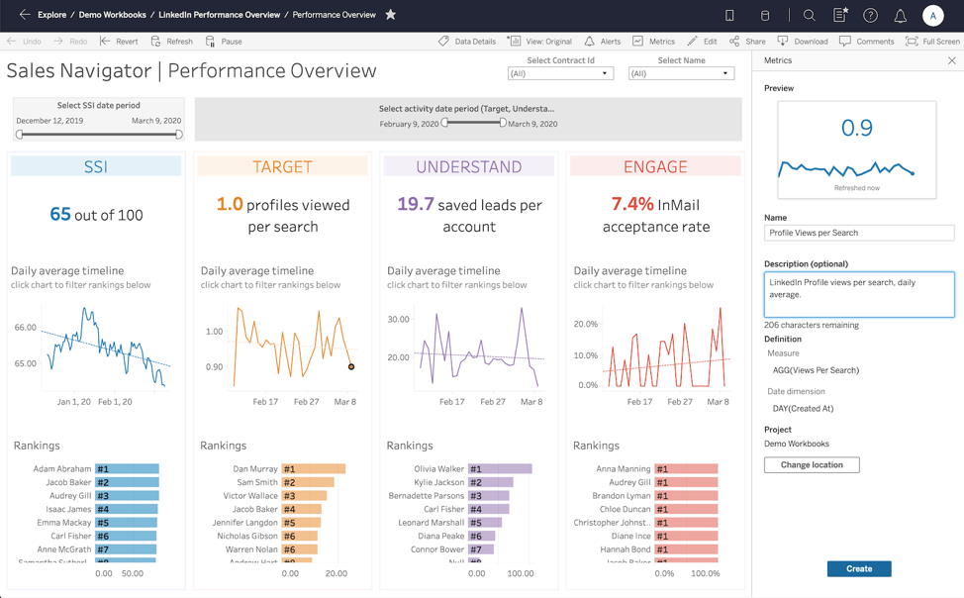Click the metric Name input field
Viewport: 964px width, 598px height.
click(859, 233)
